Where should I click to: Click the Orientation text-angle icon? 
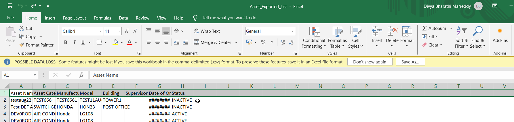(177, 31)
